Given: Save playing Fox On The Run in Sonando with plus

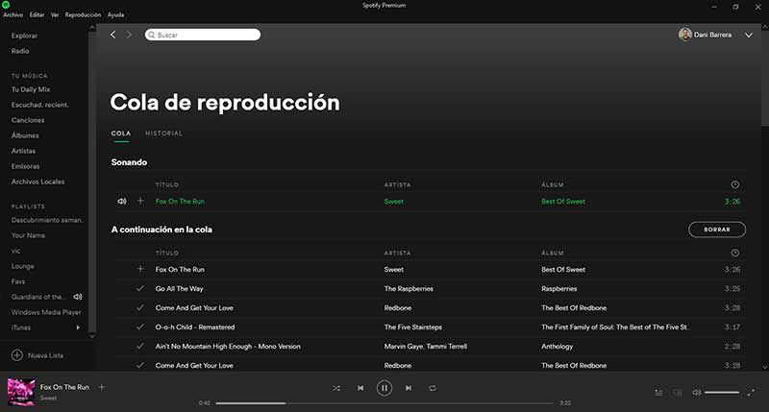Looking at the screenshot, I should tap(140, 201).
